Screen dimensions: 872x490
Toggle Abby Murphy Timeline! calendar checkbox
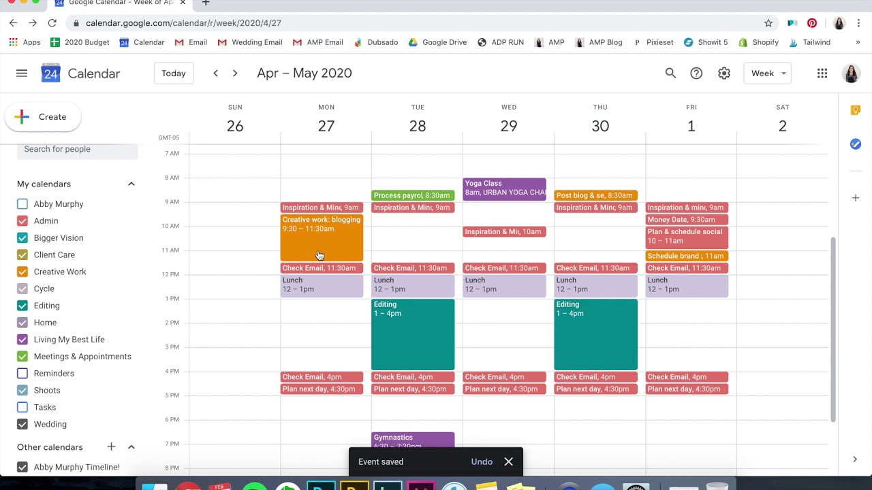pyautogui.click(x=22, y=468)
